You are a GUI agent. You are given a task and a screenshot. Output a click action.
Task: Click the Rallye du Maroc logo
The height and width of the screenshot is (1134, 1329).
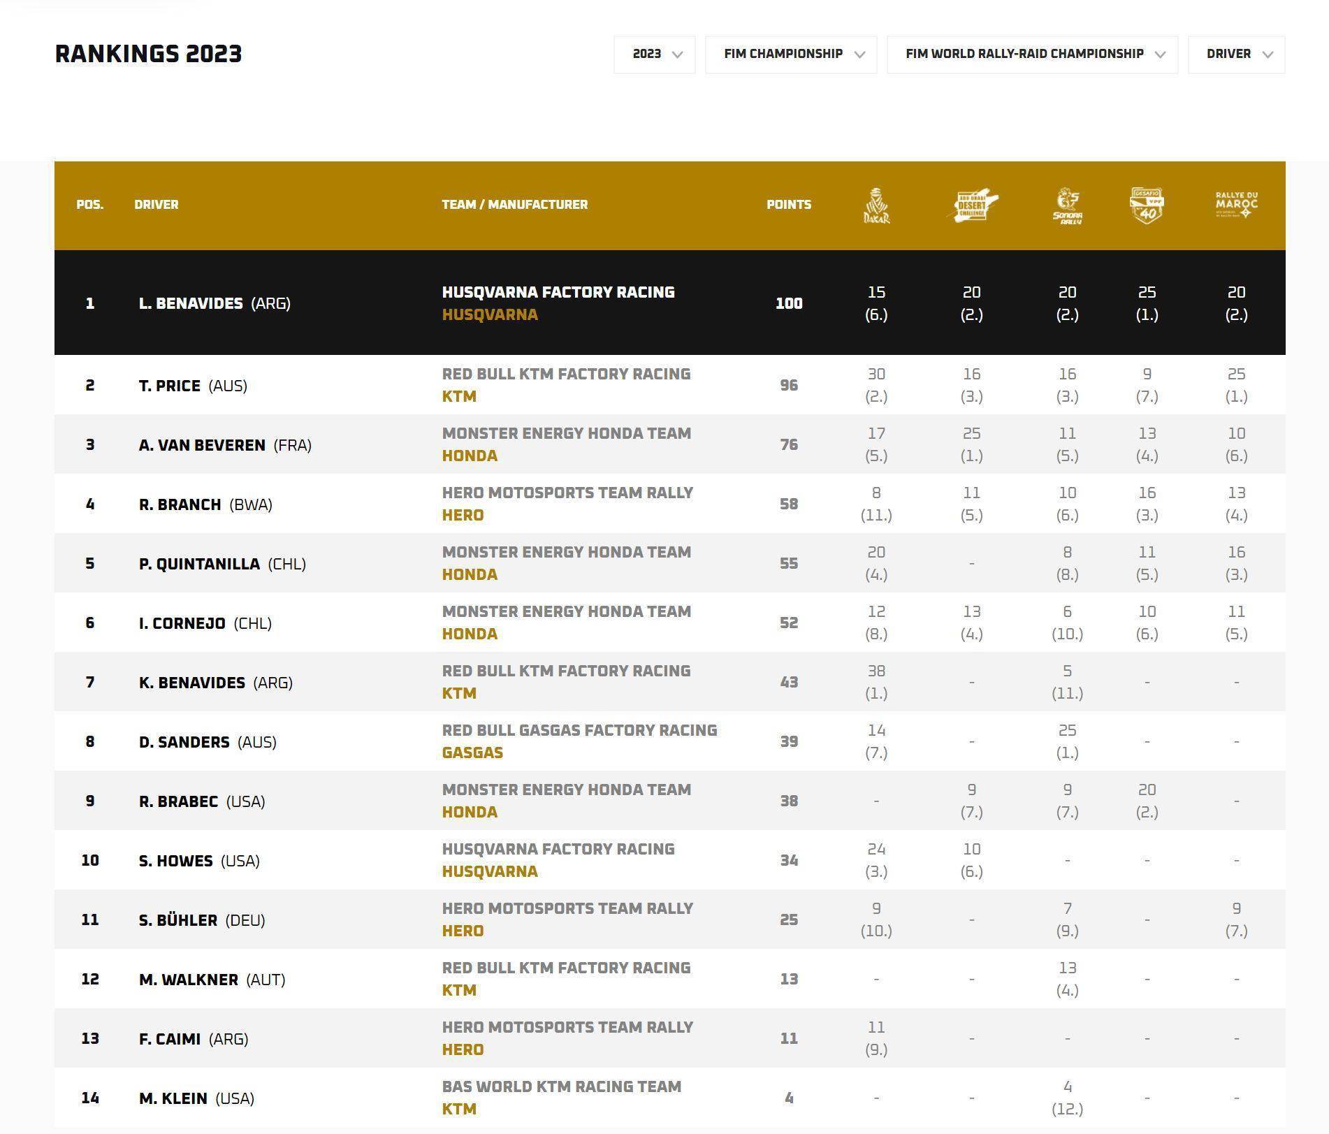tap(1236, 204)
